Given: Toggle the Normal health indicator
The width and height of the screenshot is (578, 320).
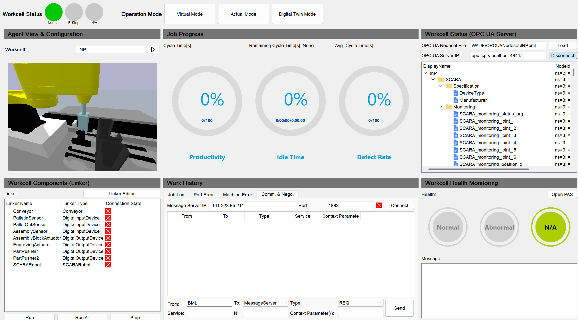Looking at the screenshot, I should [448, 227].
